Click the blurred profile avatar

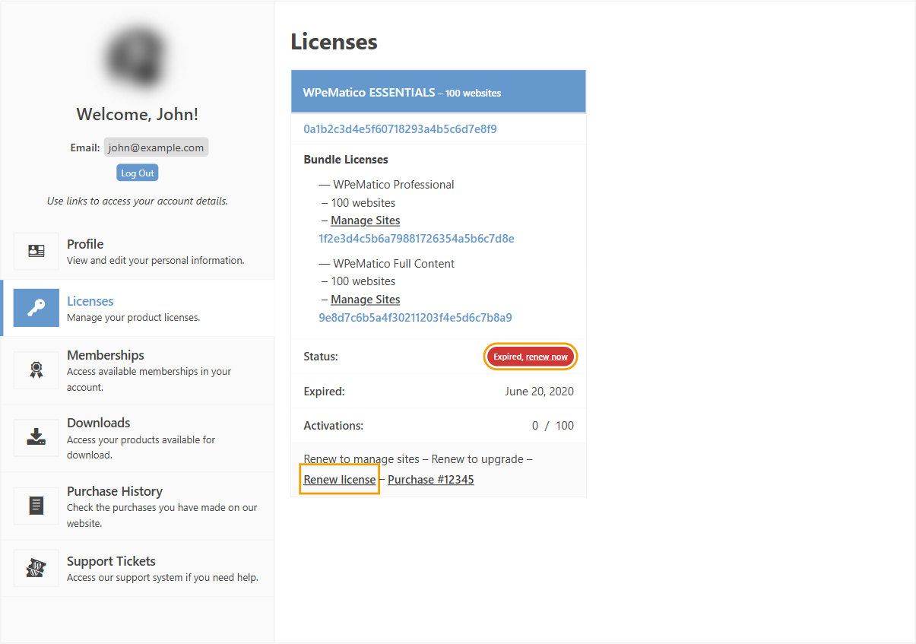137,58
